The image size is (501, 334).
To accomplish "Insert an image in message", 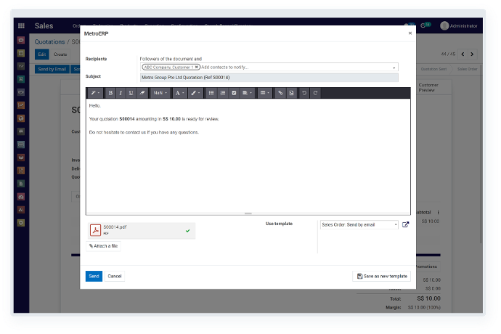I will click(x=291, y=93).
